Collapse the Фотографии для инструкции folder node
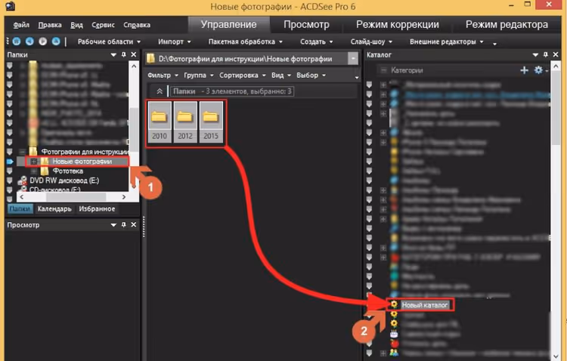The height and width of the screenshot is (361, 567). click(22, 151)
